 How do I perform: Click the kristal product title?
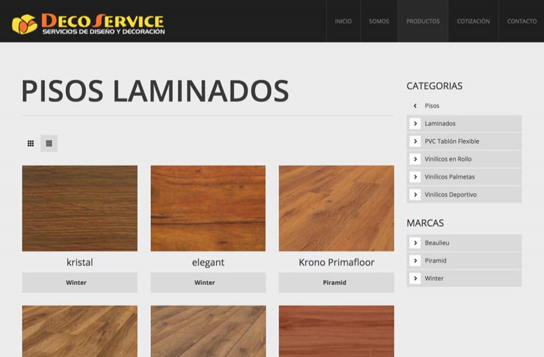(80, 262)
